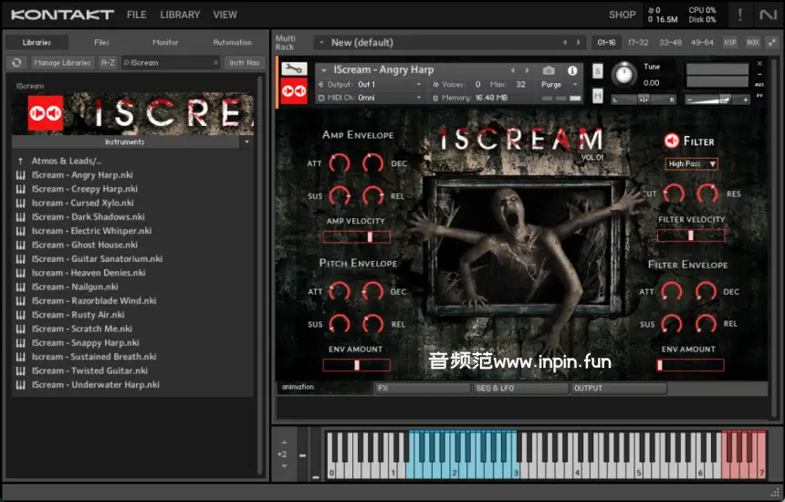
Task: Mute the Angry Harp instrument
Action: tap(598, 95)
